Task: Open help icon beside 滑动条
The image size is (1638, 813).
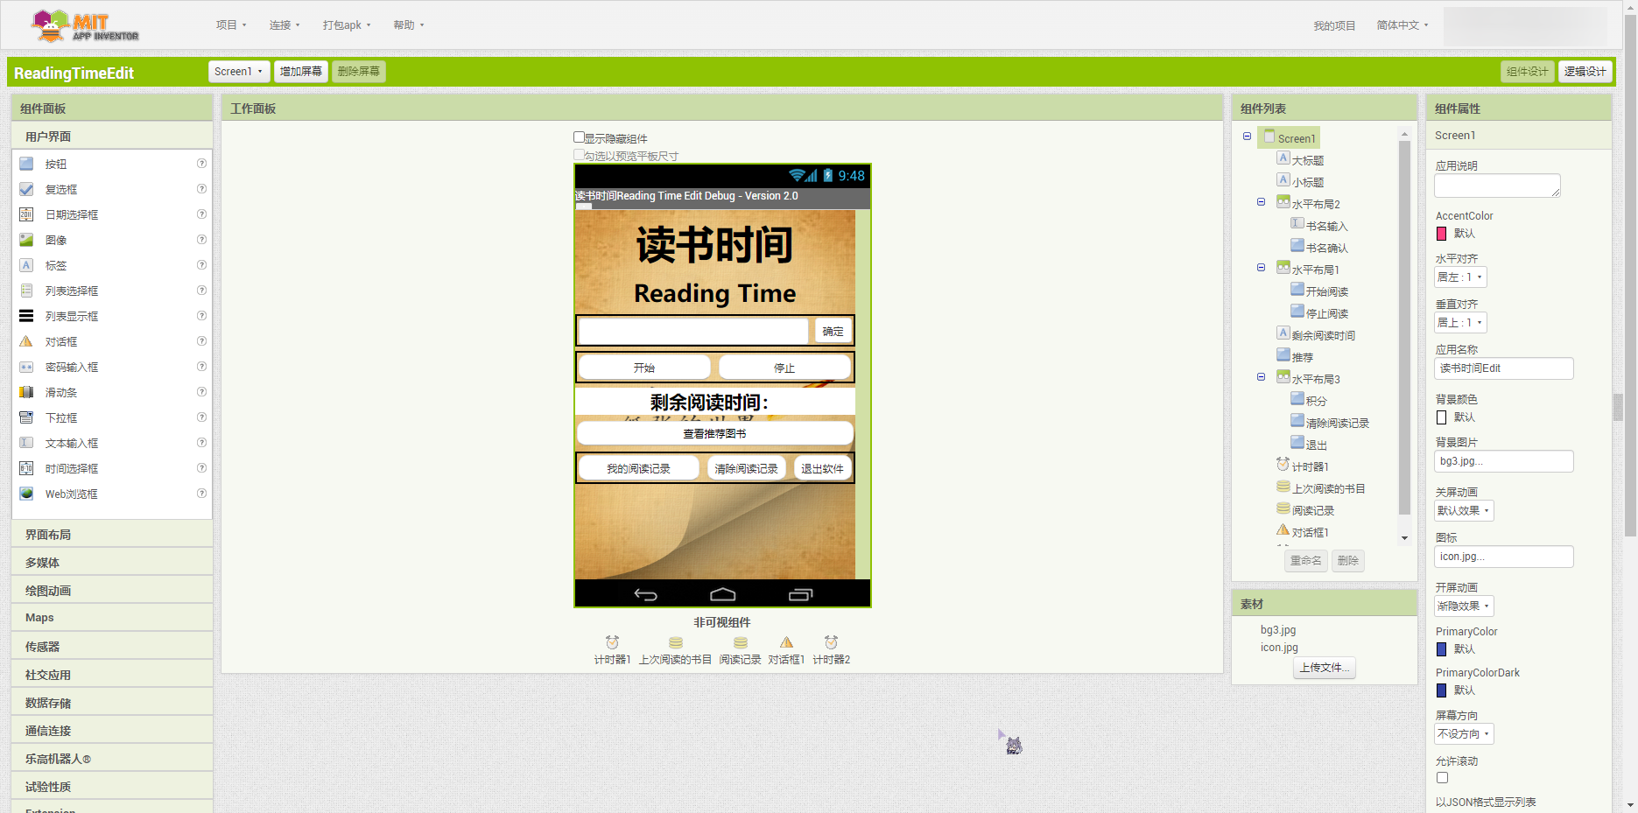Action: [x=201, y=392]
